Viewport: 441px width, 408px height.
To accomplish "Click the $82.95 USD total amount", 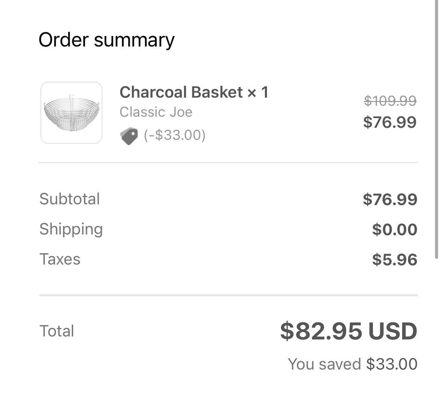I will coord(349,331).
